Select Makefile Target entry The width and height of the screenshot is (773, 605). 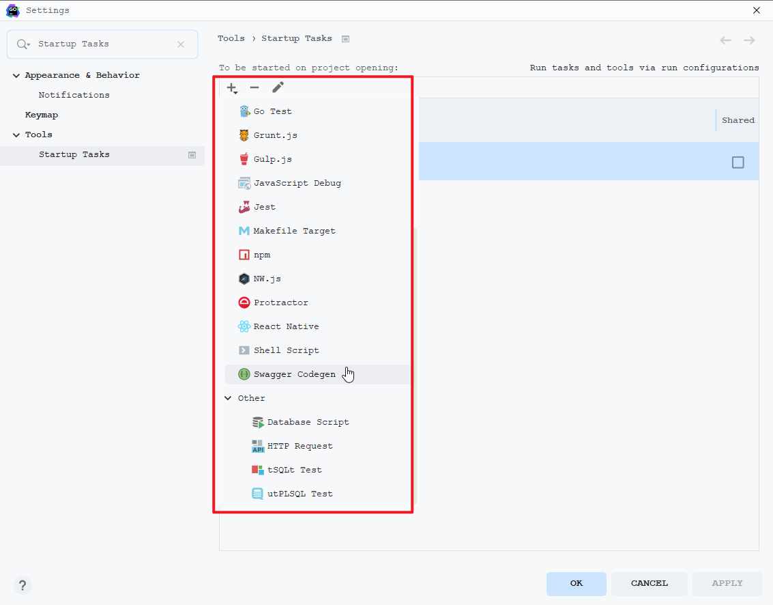tap(317, 231)
